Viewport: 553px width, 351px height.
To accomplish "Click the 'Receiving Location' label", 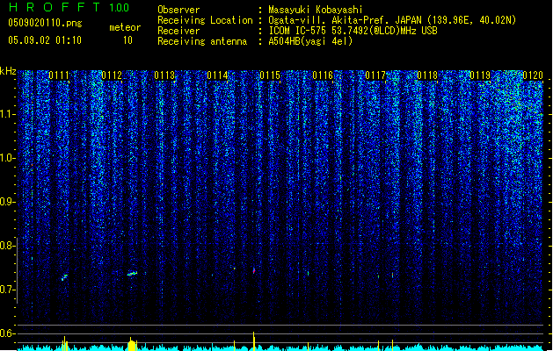I will point(205,20).
